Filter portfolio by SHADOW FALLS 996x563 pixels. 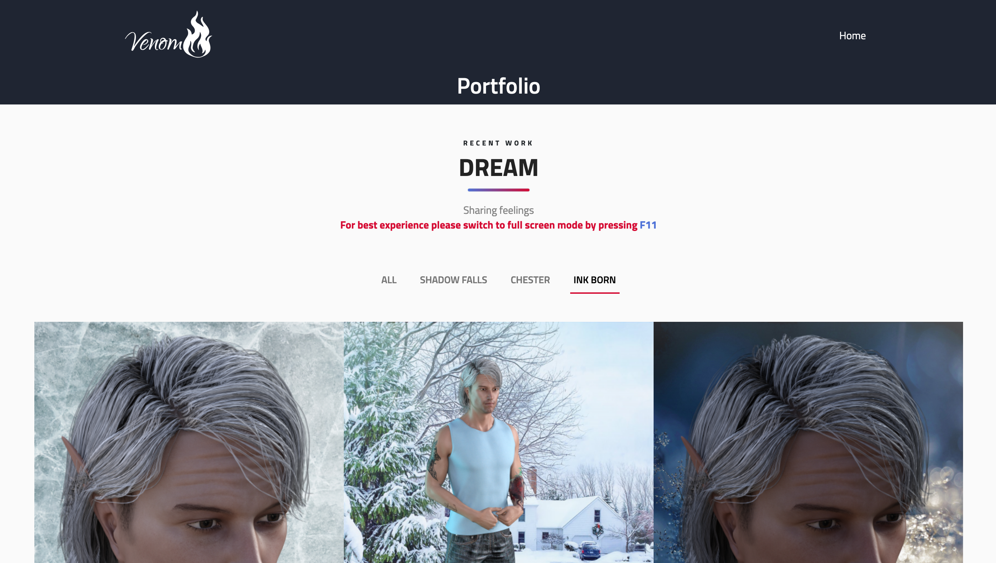tap(453, 279)
